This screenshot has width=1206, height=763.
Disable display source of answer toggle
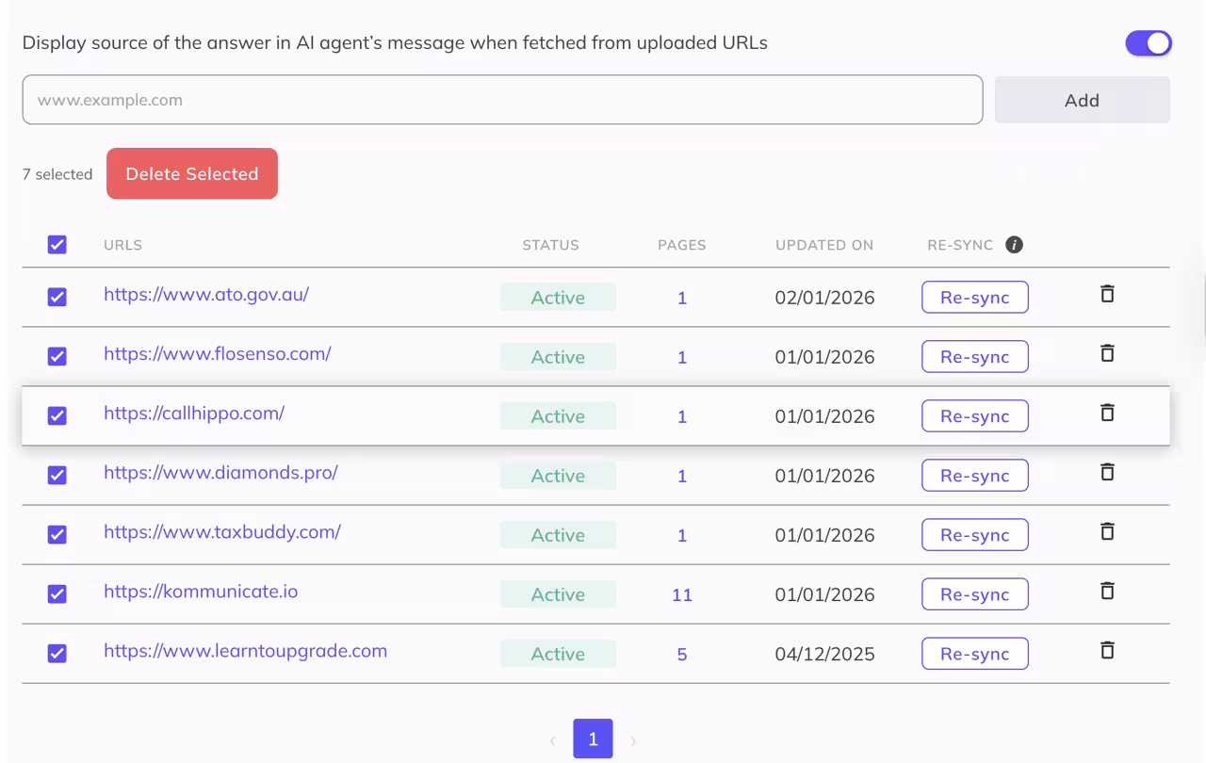click(1149, 42)
